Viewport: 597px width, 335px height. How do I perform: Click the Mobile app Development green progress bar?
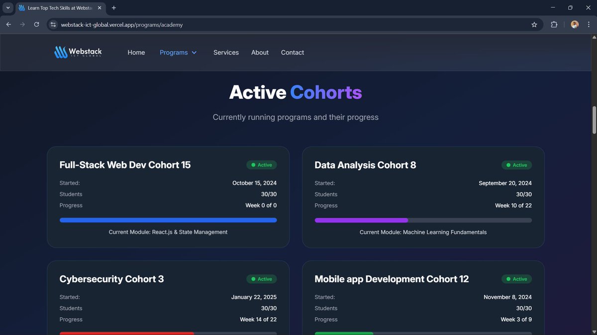(423, 333)
